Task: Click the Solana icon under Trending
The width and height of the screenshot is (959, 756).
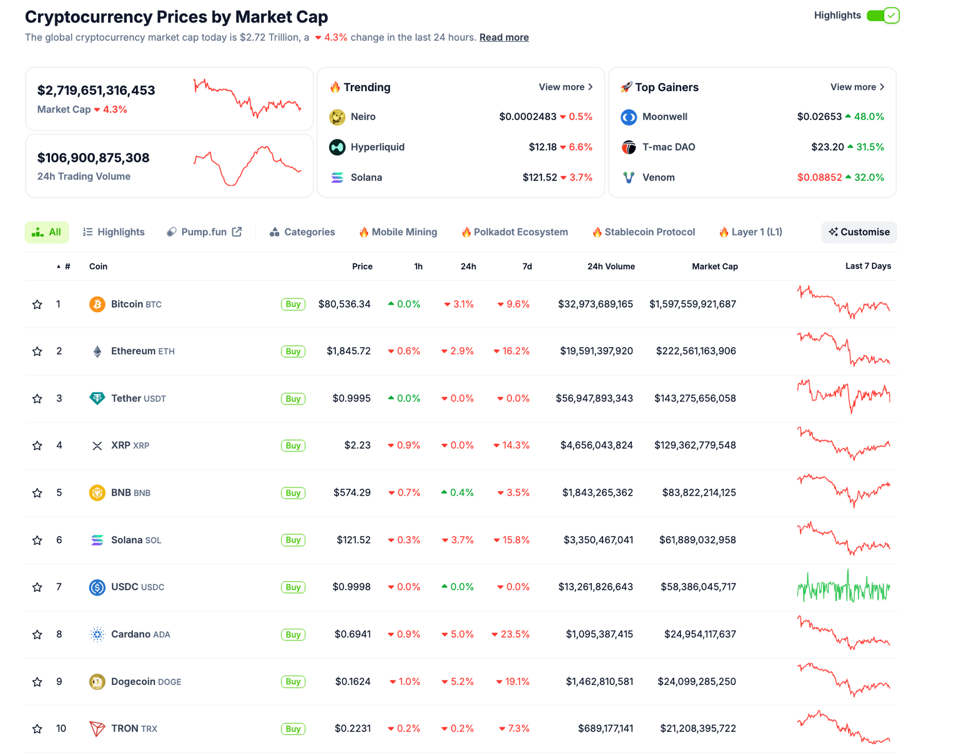Action: click(337, 177)
